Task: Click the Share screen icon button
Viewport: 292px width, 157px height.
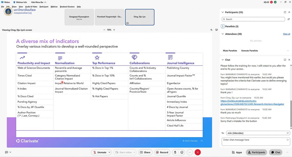Action: 145,152
